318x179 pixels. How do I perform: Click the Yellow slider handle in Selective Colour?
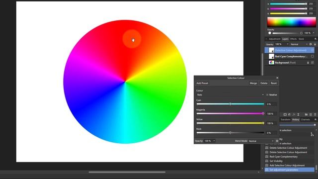click(x=263, y=123)
